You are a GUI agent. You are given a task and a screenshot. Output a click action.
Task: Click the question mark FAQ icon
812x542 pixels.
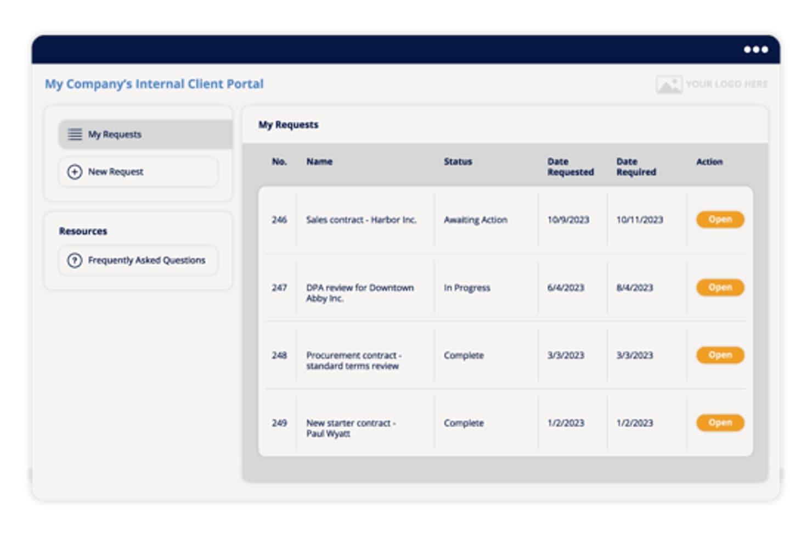point(75,260)
